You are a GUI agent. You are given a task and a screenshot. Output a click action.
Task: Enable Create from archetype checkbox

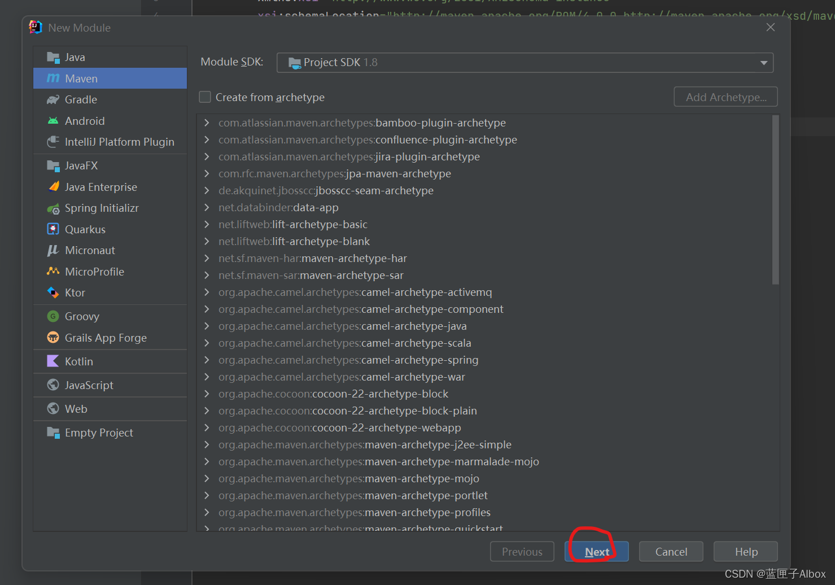click(x=205, y=97)
